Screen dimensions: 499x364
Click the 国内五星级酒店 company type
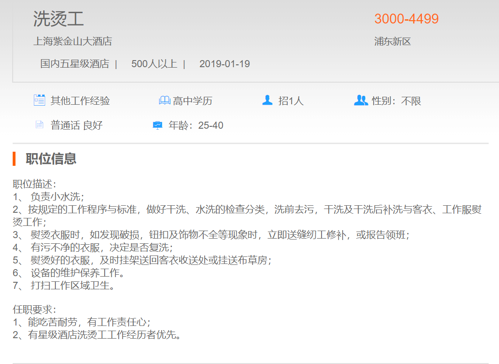(74, 64)
